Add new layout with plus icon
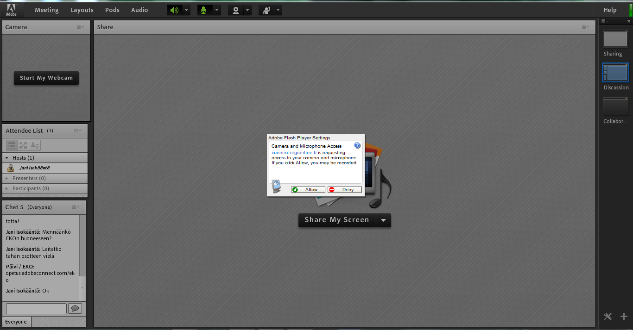This screenshot has width=633, height=330. pyautogui.click(x=624, y=317)
